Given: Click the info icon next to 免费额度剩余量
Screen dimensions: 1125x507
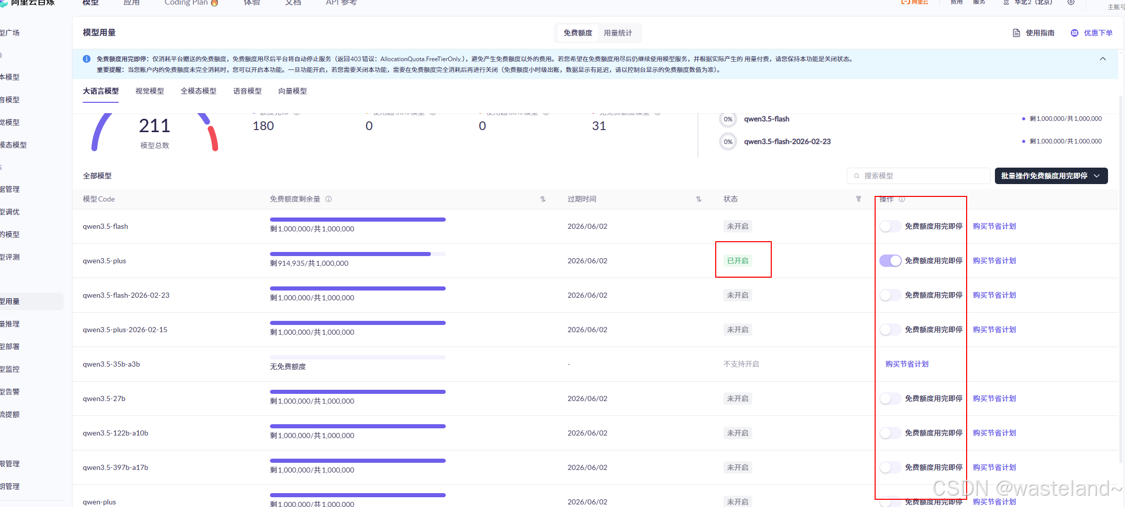Looking at the screenshot, I should click(x=329, y=199).
